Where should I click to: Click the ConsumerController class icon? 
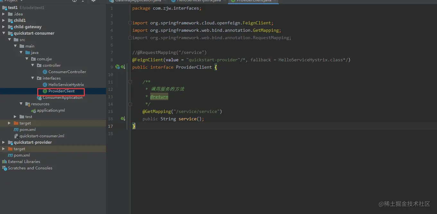coord(45,72)
